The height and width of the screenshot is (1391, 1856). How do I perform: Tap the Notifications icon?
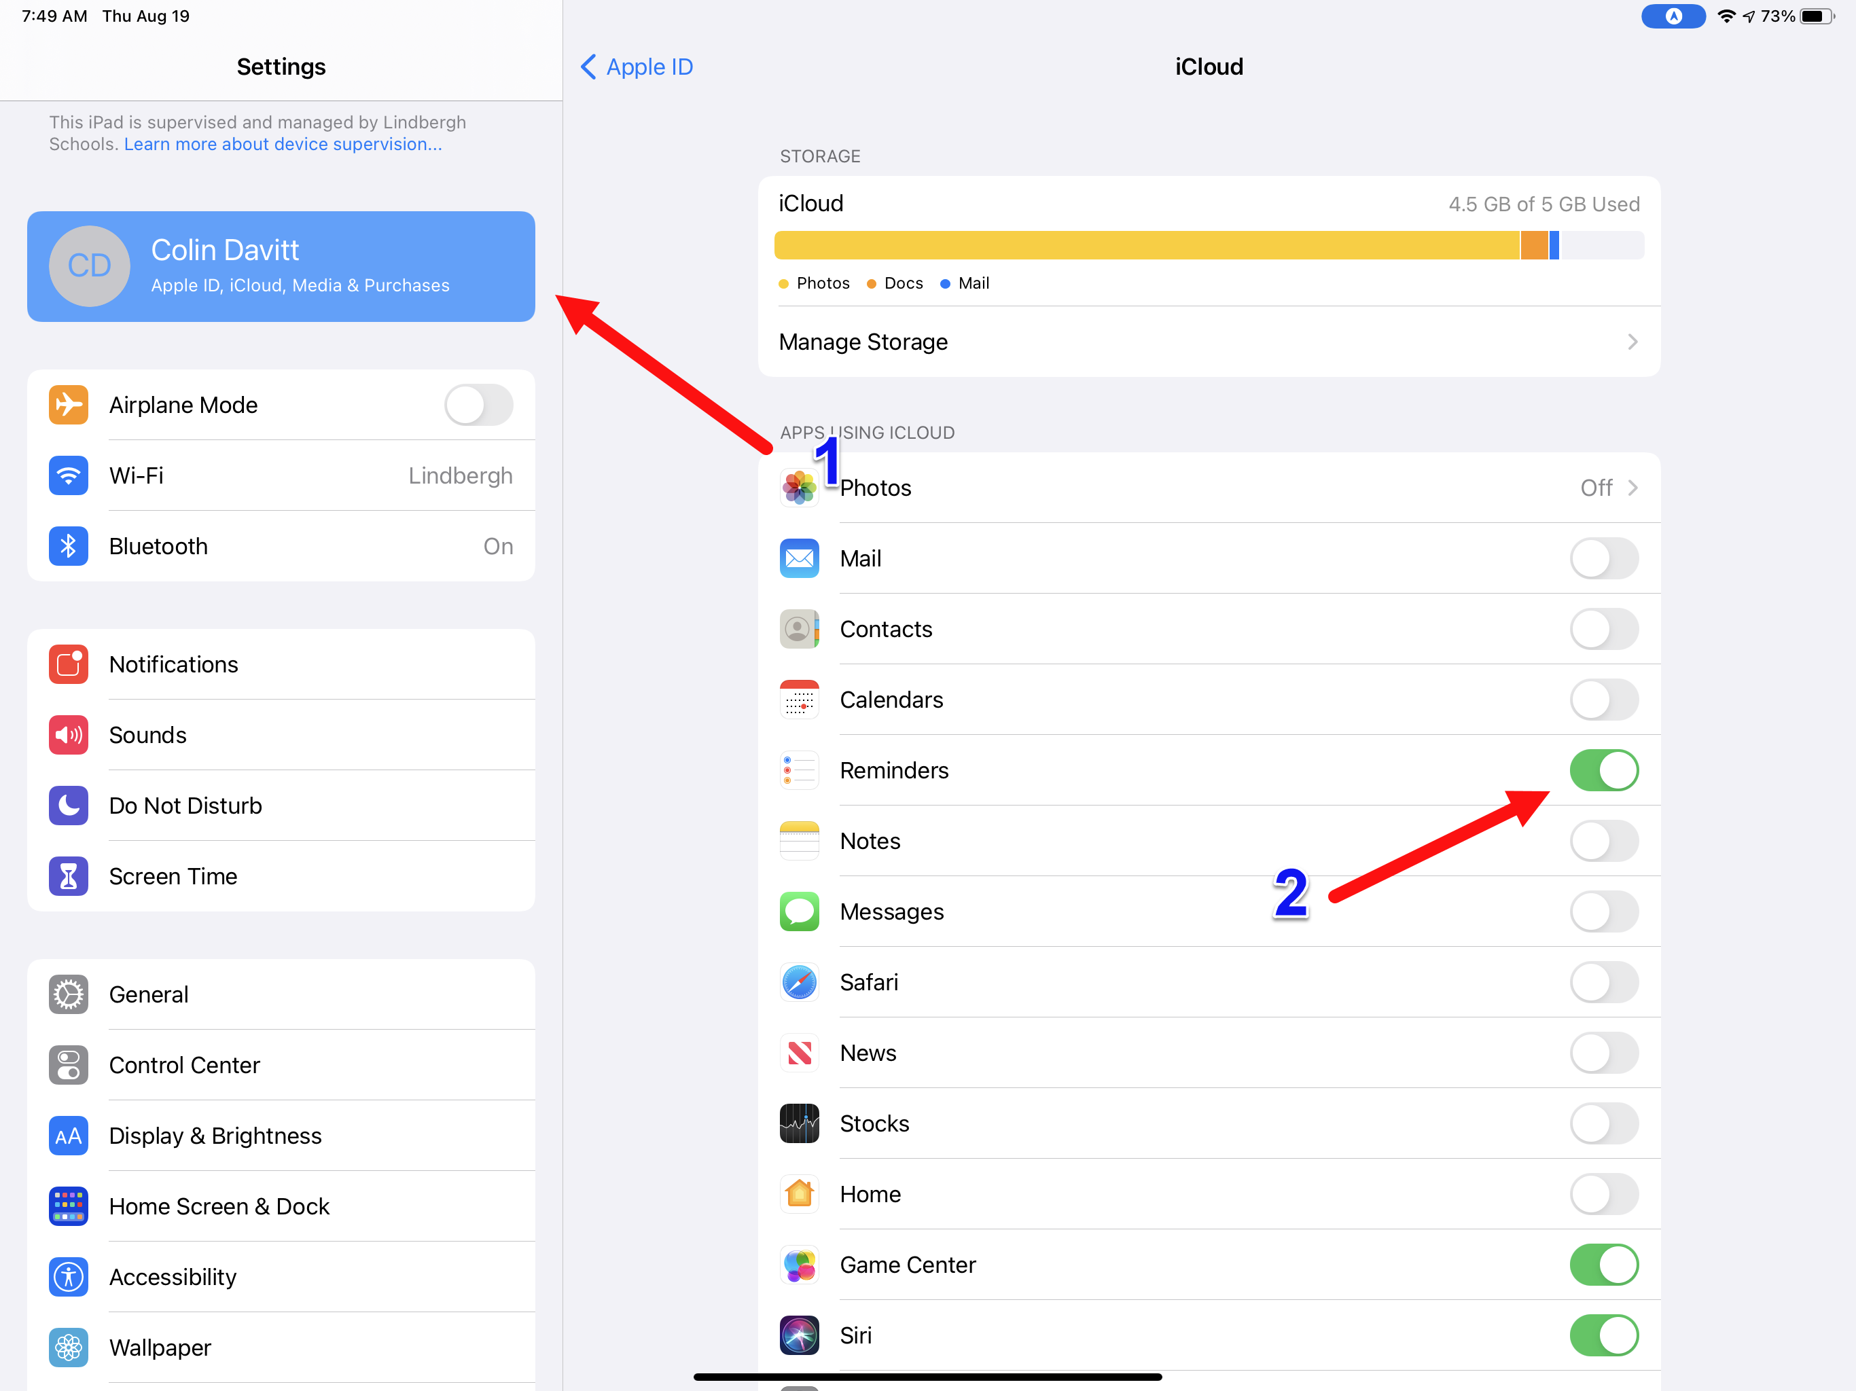tap(68, 664)
